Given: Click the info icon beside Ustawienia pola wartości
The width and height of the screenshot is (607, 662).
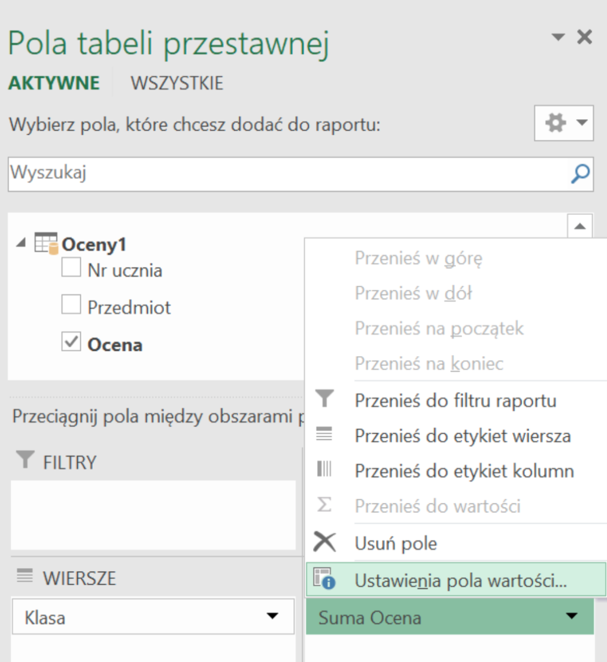Looking at the screenshot, I should [x=324, y=578].
